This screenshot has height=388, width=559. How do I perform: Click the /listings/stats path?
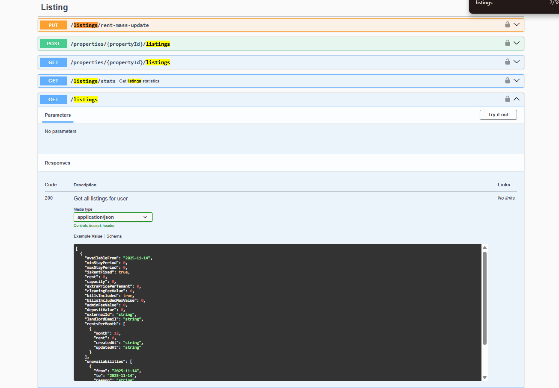93,81
